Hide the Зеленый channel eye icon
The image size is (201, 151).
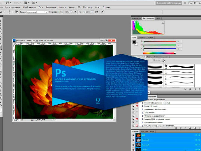coord(133,145)
